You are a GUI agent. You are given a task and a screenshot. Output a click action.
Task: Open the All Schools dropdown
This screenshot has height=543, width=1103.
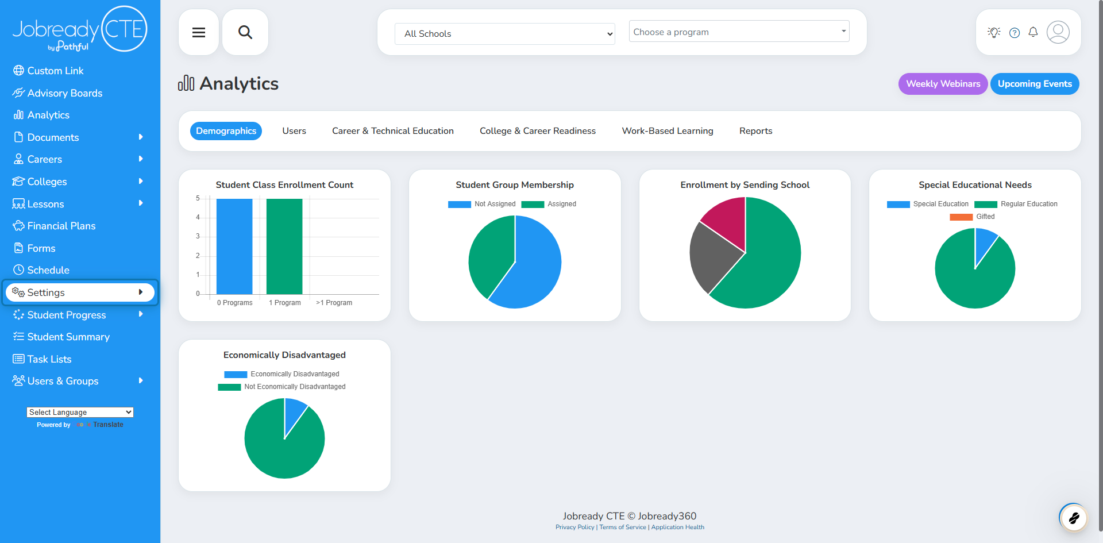click(x=505, y=34)
